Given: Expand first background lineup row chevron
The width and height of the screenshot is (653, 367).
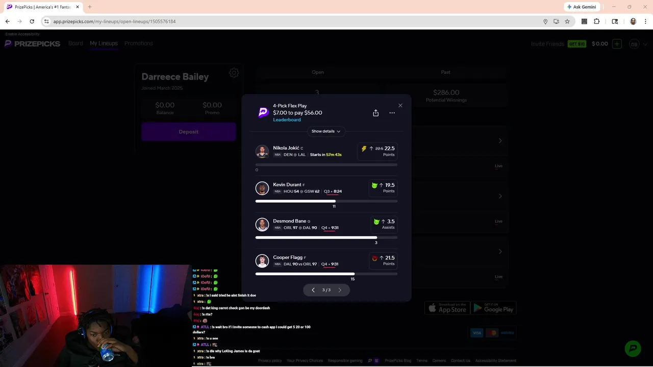Looking at the screenshot, I should (x=500, y=141).
